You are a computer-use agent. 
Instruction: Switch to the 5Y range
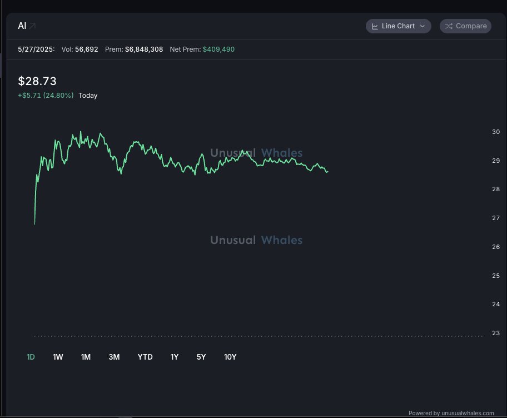pyautogui.click(x=201, y=357)
